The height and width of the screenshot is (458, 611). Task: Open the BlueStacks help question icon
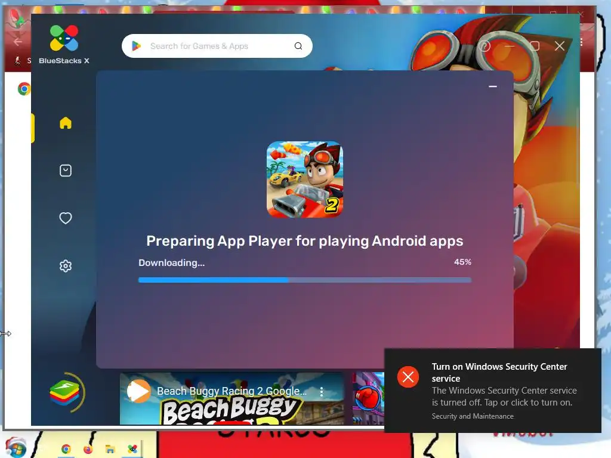coord(485,46)
